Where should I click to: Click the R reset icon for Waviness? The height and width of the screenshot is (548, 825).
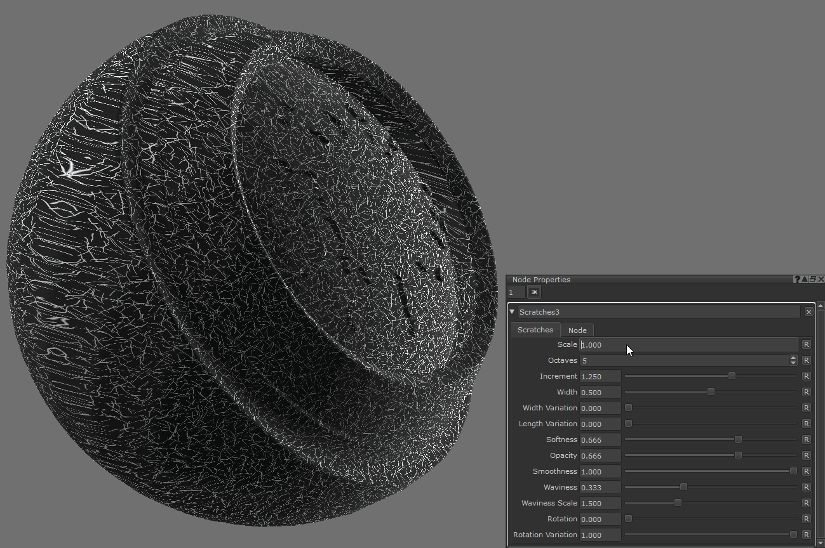click(x=806, y=487)
